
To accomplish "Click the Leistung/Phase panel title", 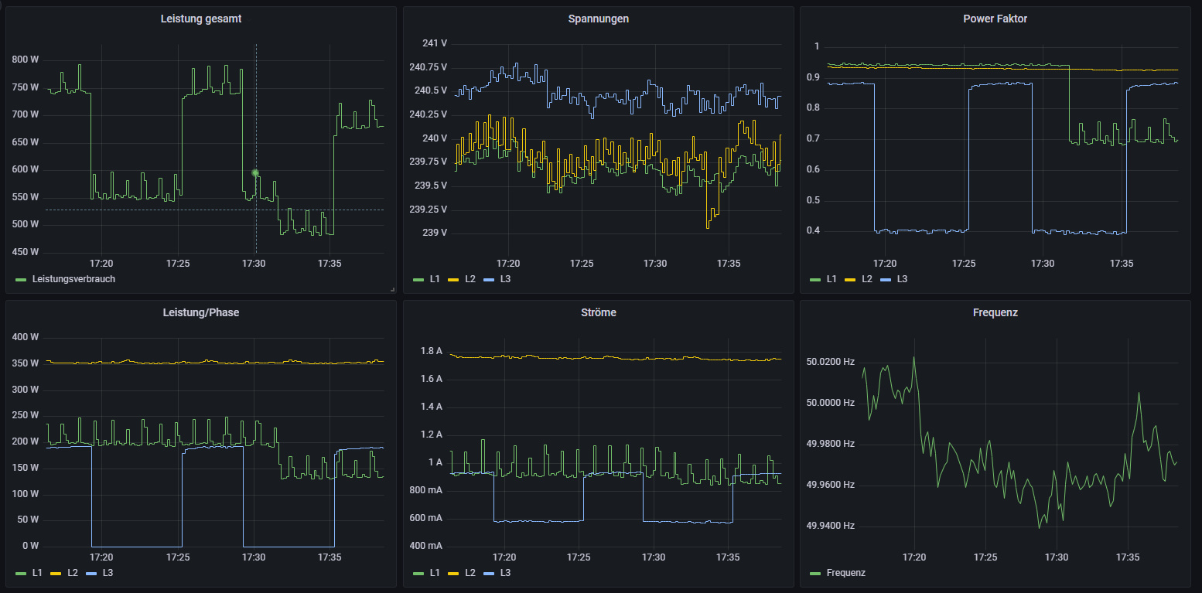I will (x=200, y=312).
